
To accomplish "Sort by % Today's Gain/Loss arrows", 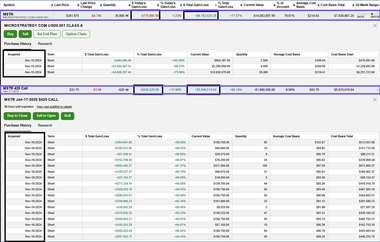I will coord(180,5).
